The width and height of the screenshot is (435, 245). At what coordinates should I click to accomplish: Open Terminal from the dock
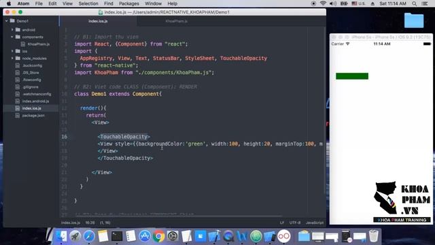(x=117, y=236)
